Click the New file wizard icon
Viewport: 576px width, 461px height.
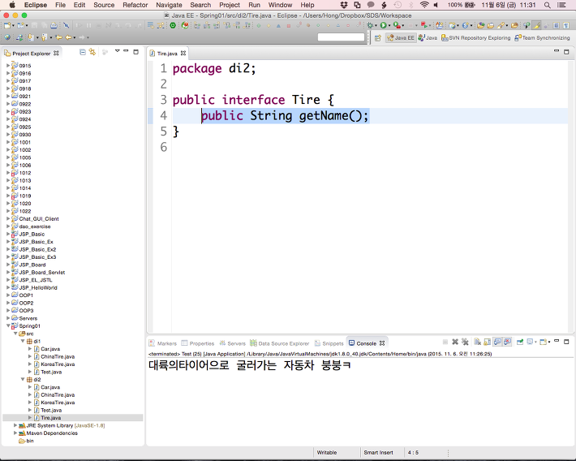pos(7,25)
